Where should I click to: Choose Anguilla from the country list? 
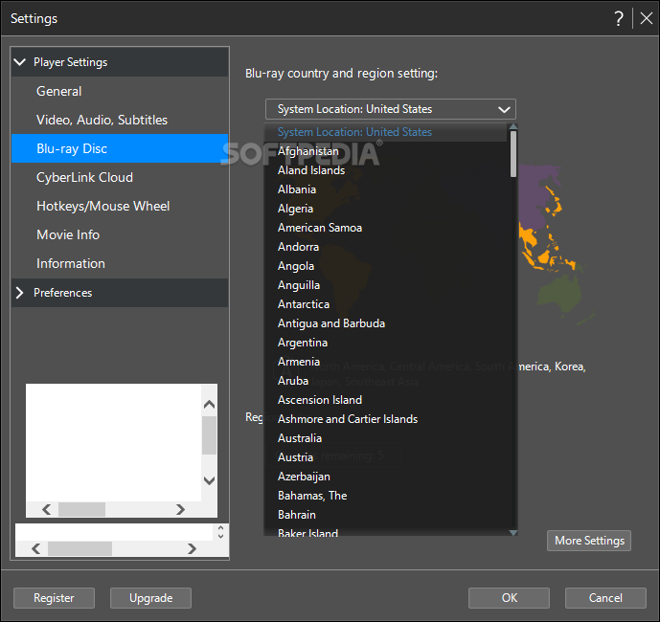[386, 285]
